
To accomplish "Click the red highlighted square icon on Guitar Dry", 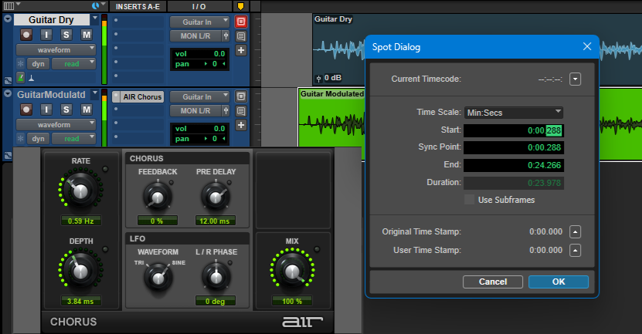I will [241, 22].
